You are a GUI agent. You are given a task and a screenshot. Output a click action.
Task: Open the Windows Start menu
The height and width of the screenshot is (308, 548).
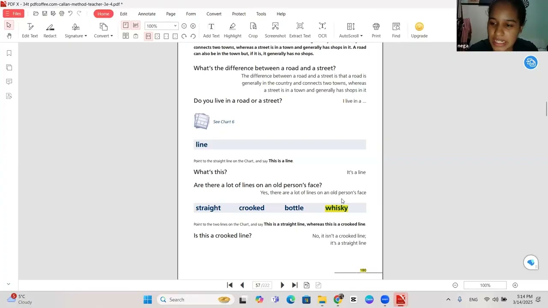pyautogui.click(x=148, y=299)
